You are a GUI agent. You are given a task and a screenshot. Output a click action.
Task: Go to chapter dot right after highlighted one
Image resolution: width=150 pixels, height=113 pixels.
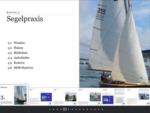pos(68,110)
